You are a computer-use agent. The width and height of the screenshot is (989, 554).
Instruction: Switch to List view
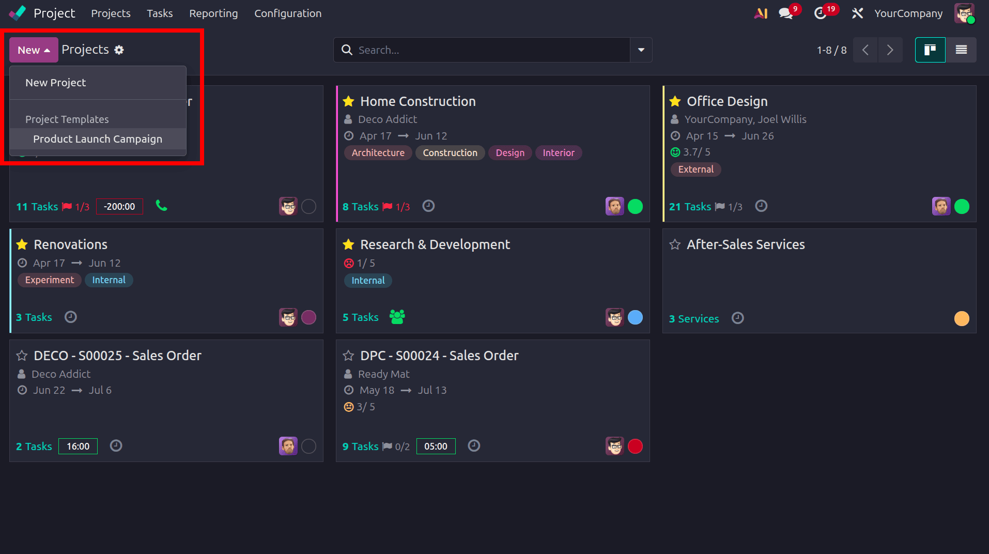tap(961, 50)
